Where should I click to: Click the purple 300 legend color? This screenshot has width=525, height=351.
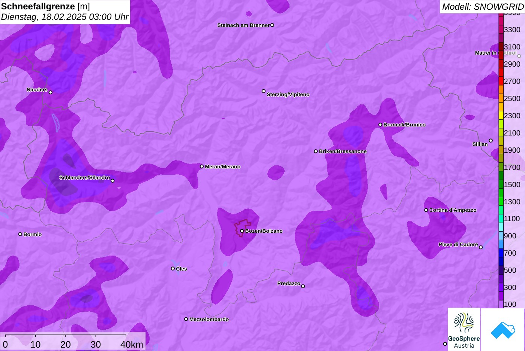pos(501,288)
